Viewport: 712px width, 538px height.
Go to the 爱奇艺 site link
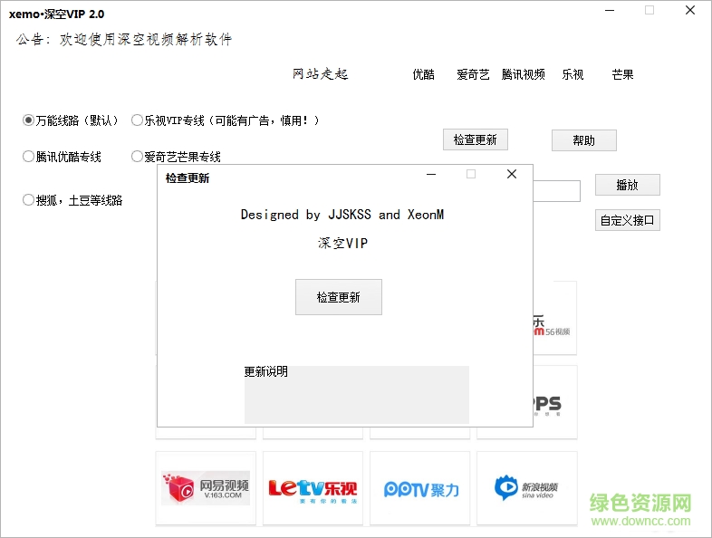473,74
